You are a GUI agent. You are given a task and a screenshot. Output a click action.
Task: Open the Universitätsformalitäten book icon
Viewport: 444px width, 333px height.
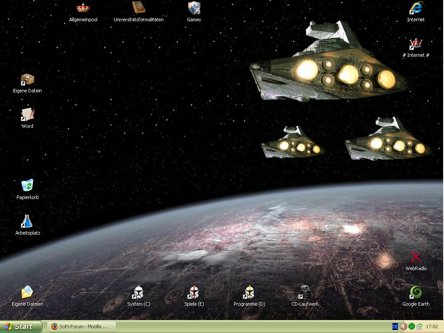(138, 8)
